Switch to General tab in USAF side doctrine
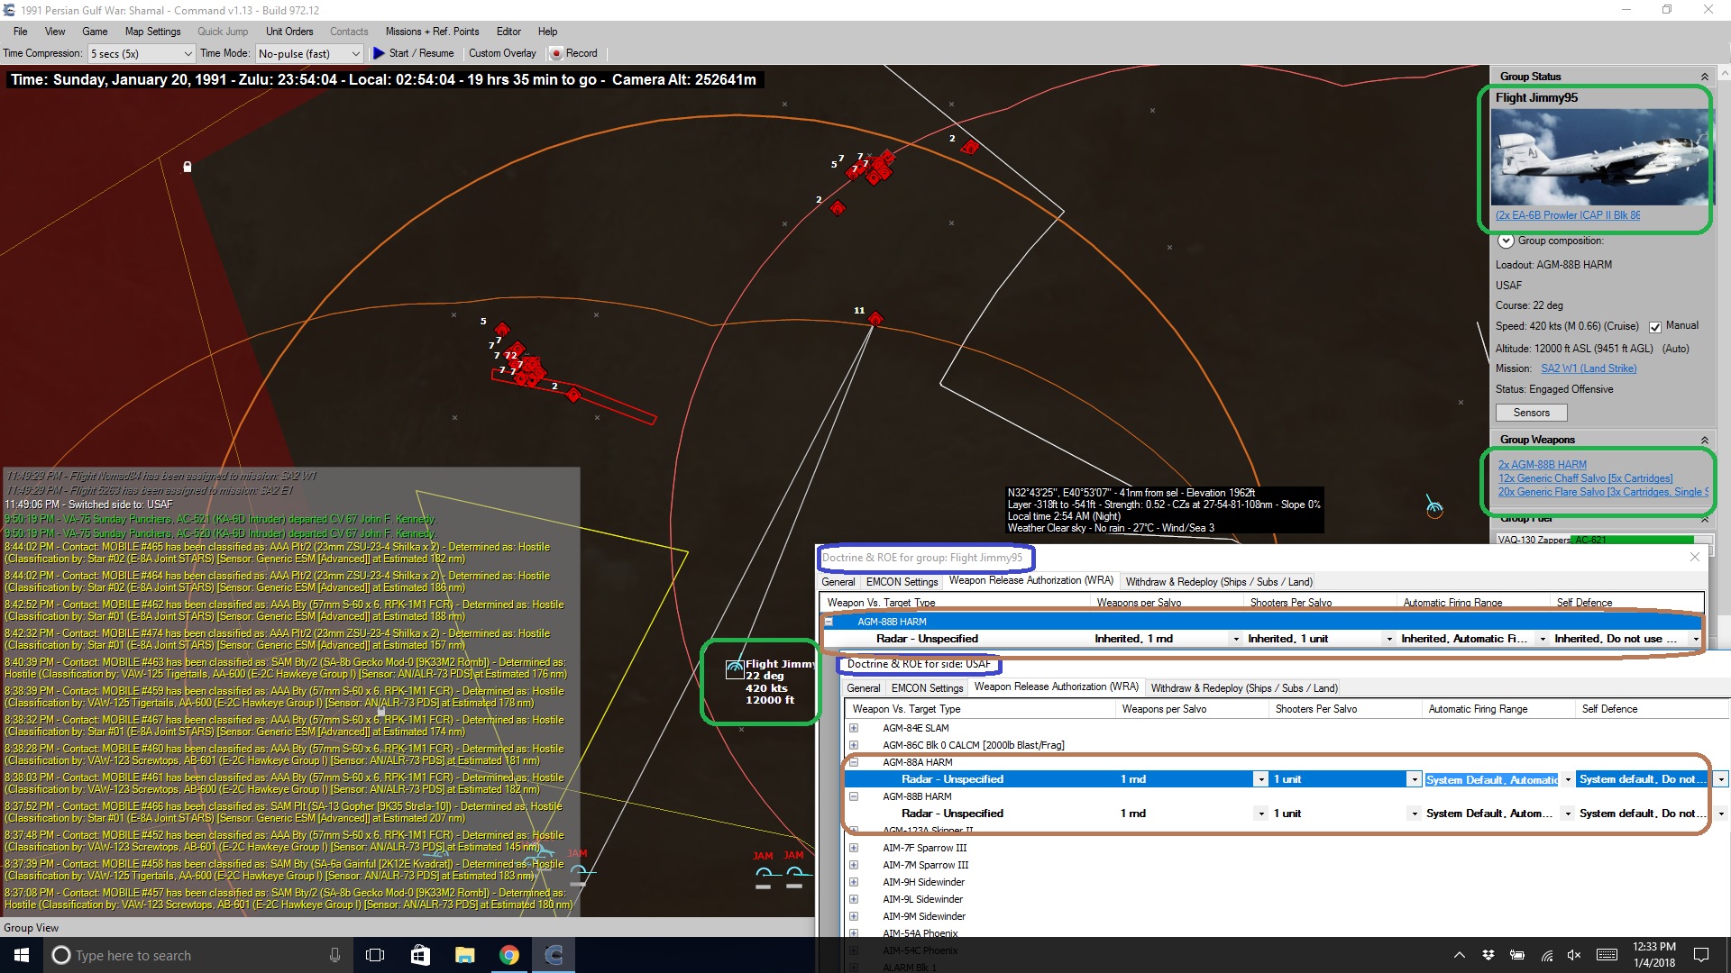 (x=863, y=688)
